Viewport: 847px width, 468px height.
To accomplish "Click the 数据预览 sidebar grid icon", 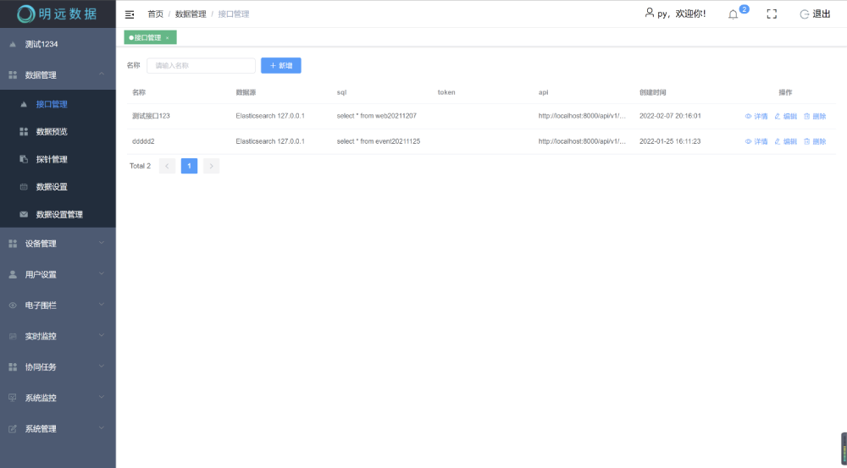I will [x=24, y=132].
